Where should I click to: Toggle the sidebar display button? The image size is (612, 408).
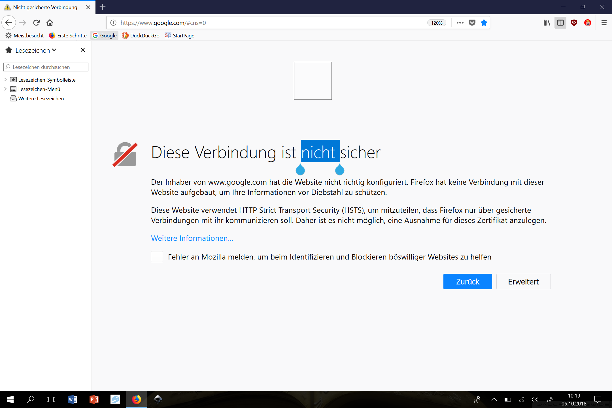point(560,23)
